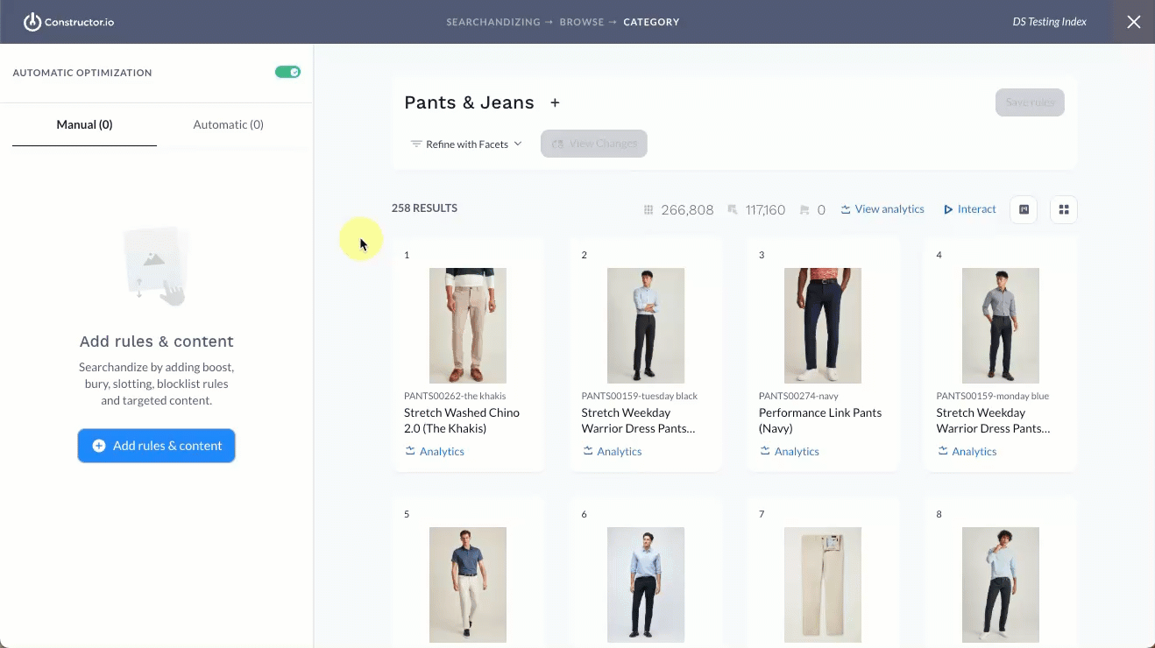This screenshot has height=648, width=1155.
Task: Click Stretch Weekday Warrior title on monday blue card
Action: (x=993, y=420)
